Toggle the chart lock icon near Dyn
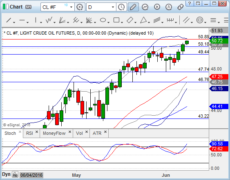230x180 pixels. [15, 174]
